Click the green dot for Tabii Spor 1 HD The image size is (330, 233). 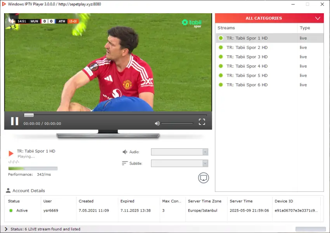221,38
